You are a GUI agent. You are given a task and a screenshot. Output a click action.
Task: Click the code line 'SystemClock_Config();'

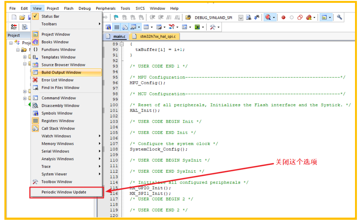(159, 149)
